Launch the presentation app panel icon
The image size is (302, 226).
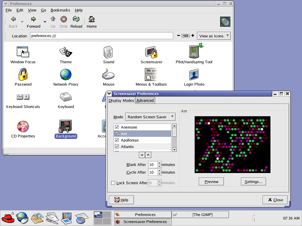67,218
